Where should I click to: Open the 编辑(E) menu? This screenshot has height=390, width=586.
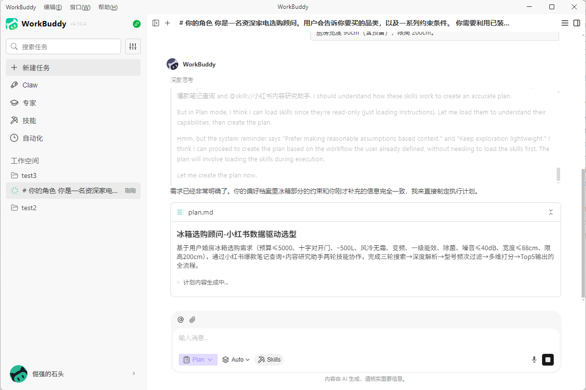pyautogui.click(x=53, y=7)
